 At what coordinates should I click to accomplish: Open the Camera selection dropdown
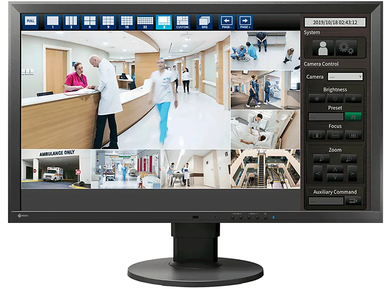[345, 77]
